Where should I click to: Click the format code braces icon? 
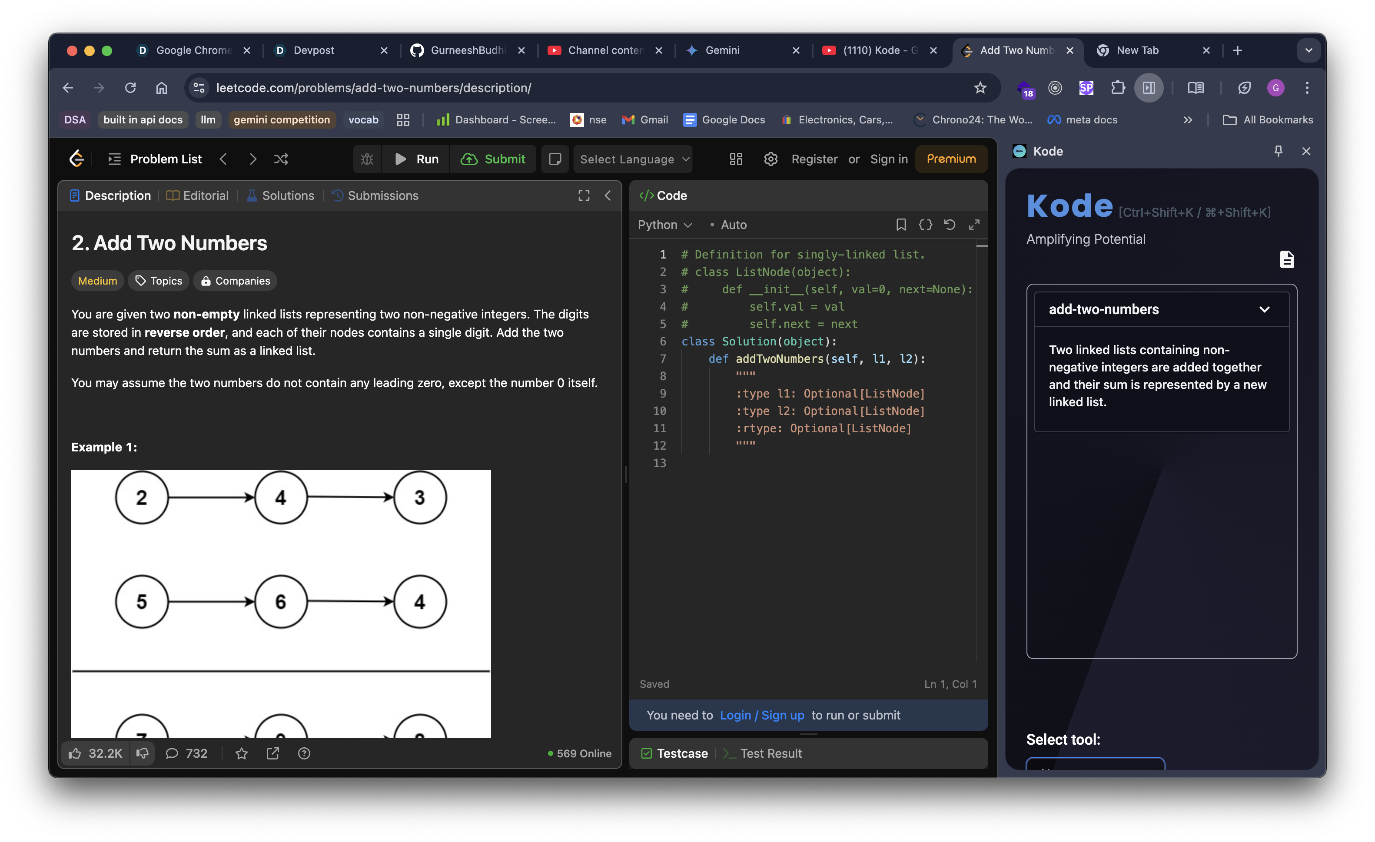(925, 224)
